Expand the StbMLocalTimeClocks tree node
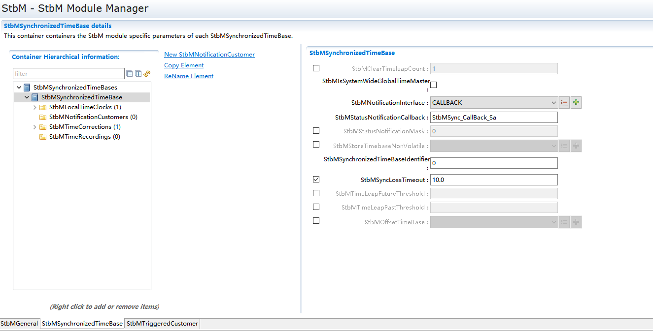The height and width of the screenshot is (331, 653). 35,107
